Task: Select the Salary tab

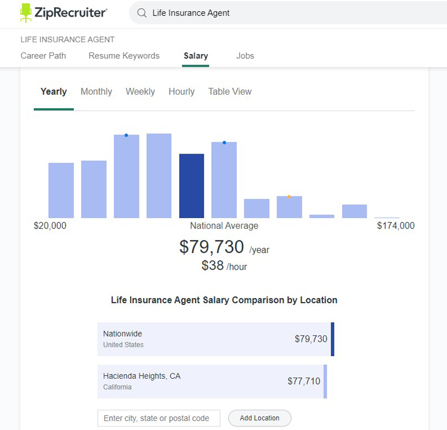Action: (x=196, y=55)
